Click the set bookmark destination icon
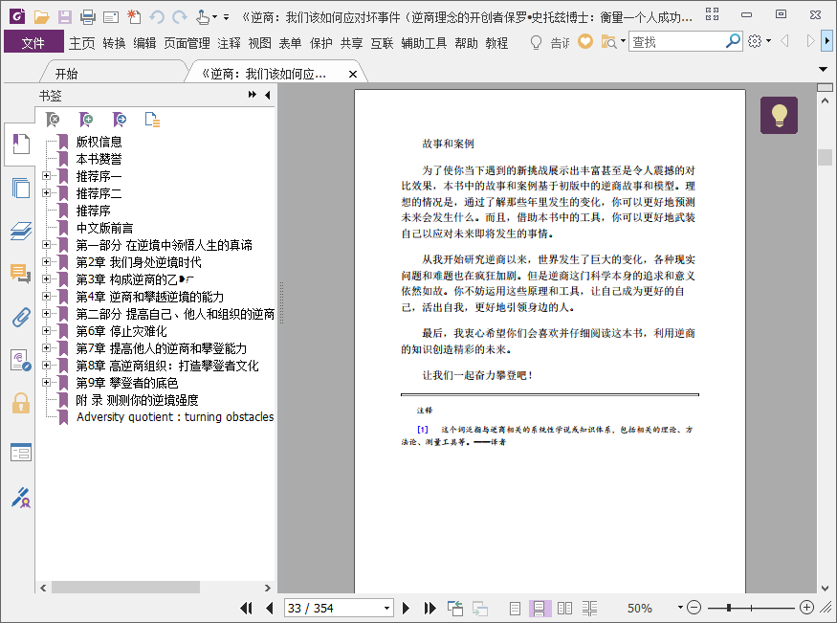837x623 pixels. tap(119, 120)
